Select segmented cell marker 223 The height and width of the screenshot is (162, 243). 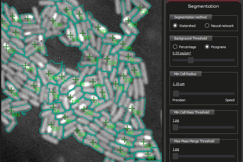(35, 44)
